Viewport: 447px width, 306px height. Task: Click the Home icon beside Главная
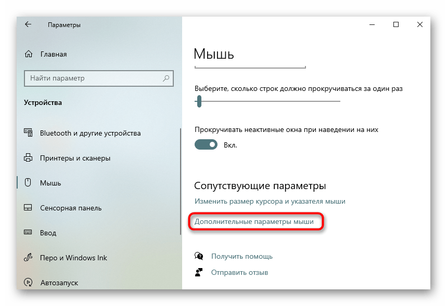tap(28, 54)
